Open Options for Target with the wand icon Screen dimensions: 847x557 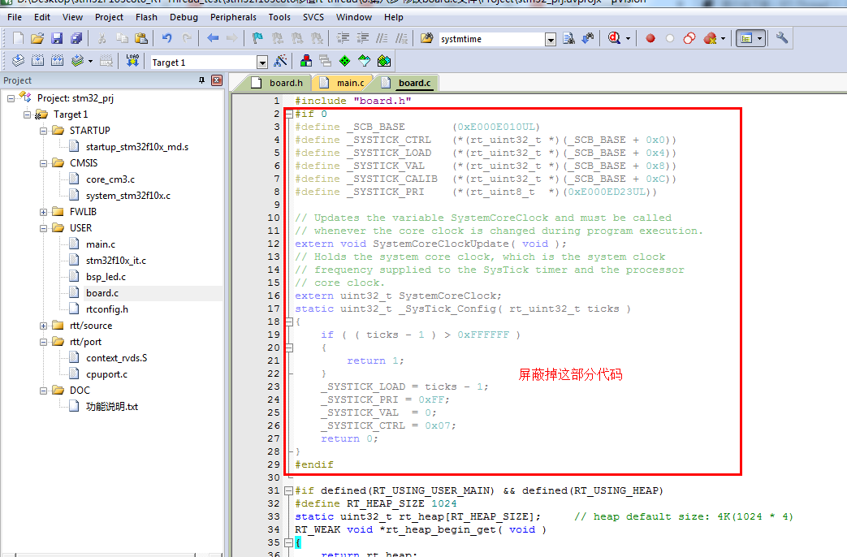pyautogui.click(x=282, y=60)
